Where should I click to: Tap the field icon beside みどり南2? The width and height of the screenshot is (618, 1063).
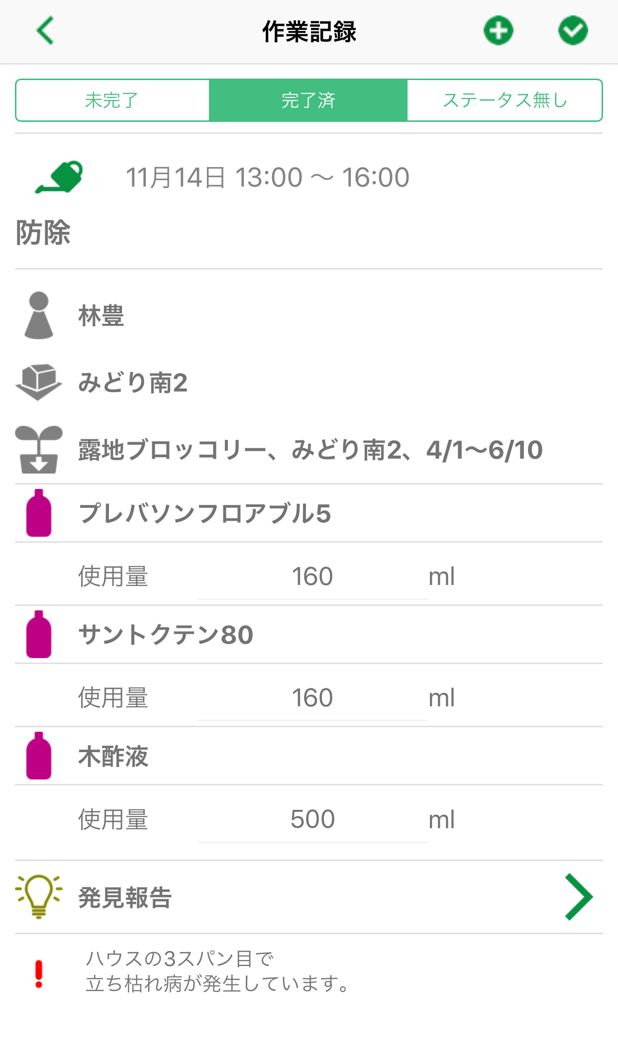point(39,382)
